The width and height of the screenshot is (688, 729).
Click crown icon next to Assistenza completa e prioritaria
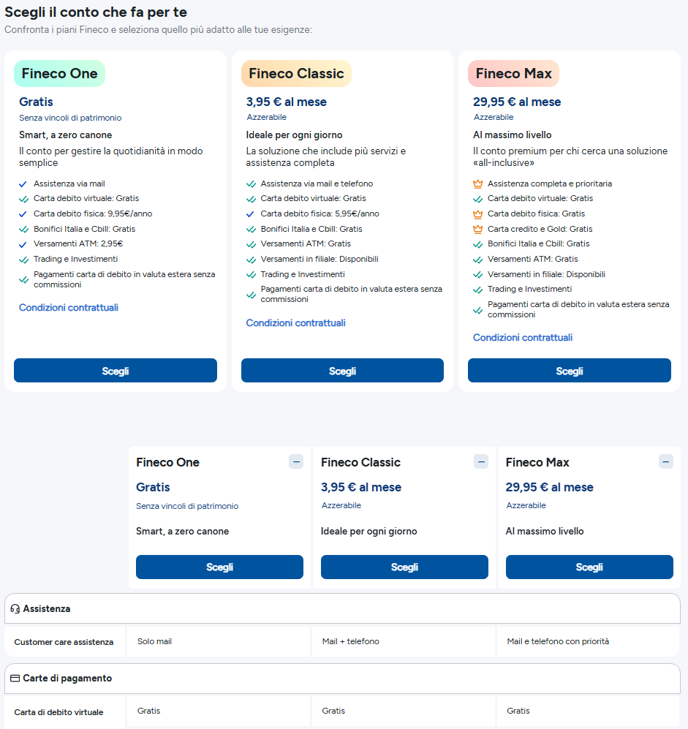pyautogui.click(x=477, y=184)
